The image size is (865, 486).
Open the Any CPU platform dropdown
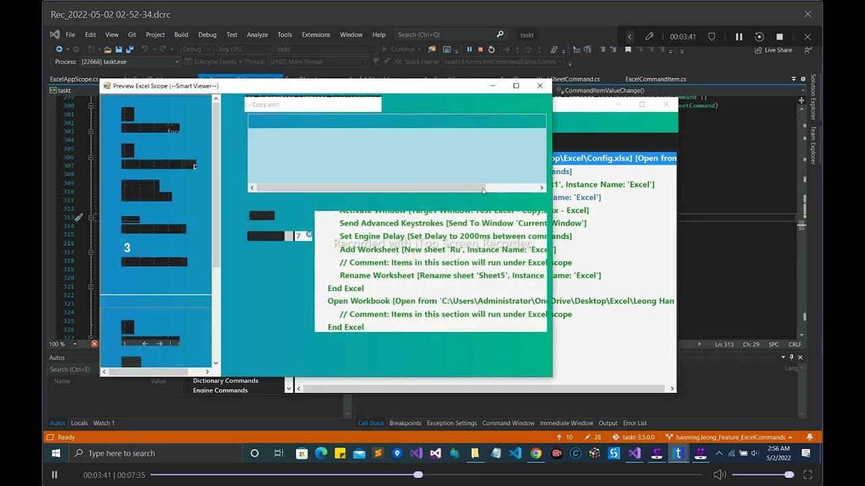[x=244, y=49]
